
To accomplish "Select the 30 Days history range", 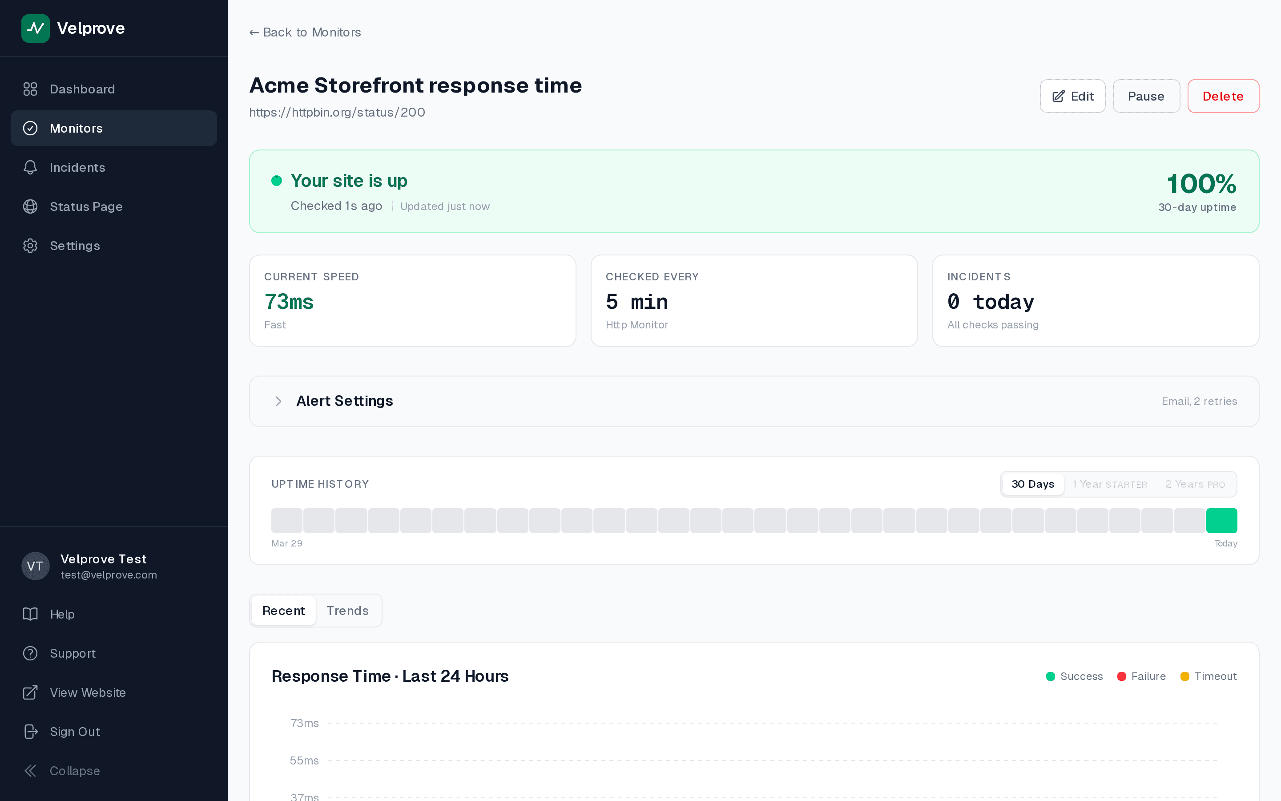I will click(1032, 484).
